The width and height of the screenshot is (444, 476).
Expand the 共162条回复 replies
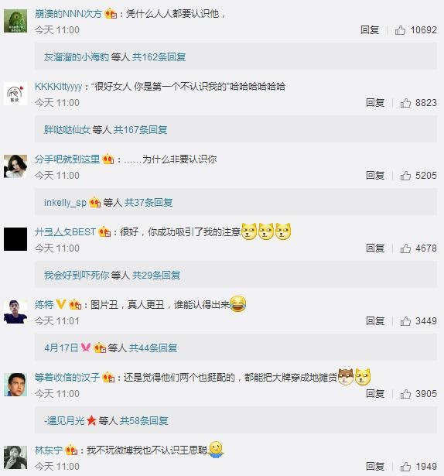(159, 57)
